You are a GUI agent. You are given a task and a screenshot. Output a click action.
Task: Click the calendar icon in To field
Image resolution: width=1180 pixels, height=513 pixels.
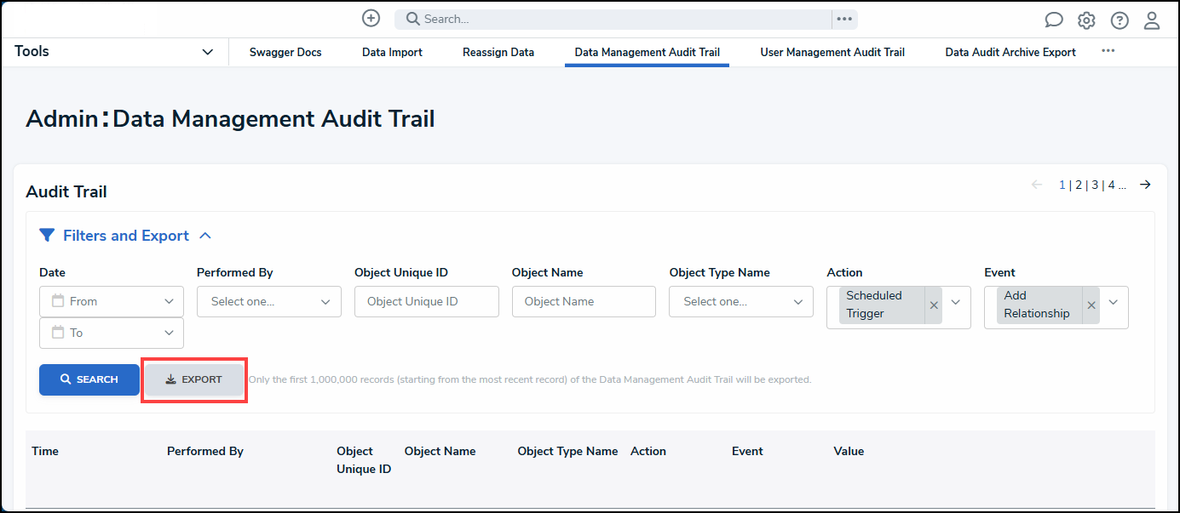point(58,333)
